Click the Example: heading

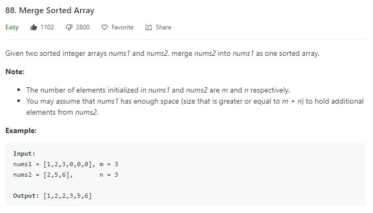[21, 130]
